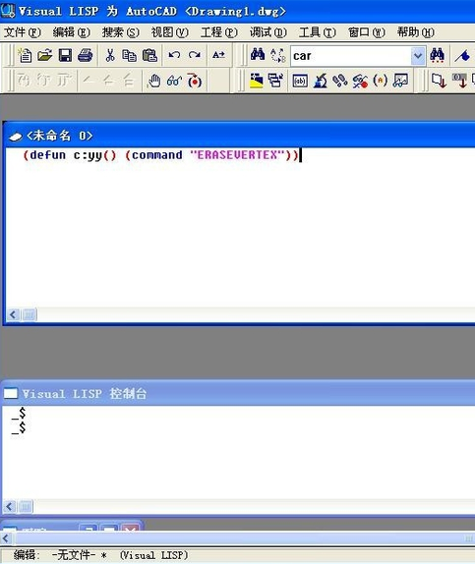Screen dimensions: 475x564
Task: Click the second _$ console prompt
Action: (x=19, y=427)
